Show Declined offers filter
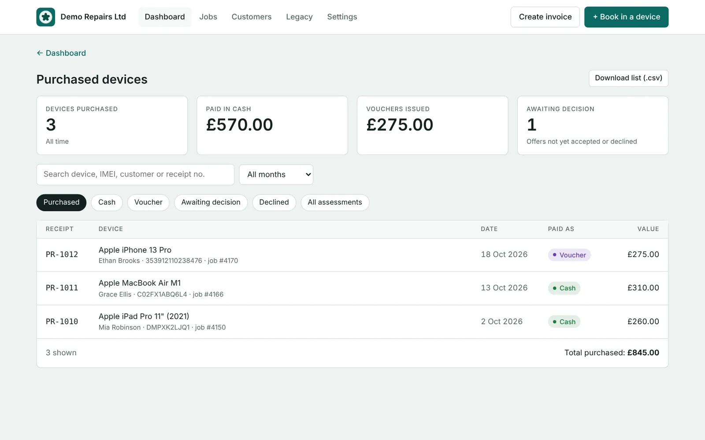This screenshot has width=705, height=440. [274, 202]
